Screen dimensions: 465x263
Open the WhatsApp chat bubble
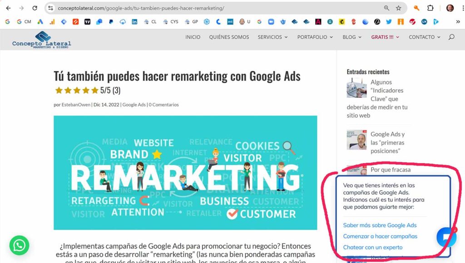(x=19, y=245)
